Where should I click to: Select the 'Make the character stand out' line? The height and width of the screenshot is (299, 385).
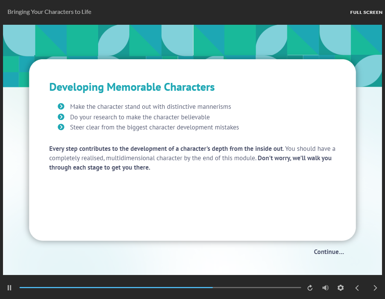tap(150, 107)
